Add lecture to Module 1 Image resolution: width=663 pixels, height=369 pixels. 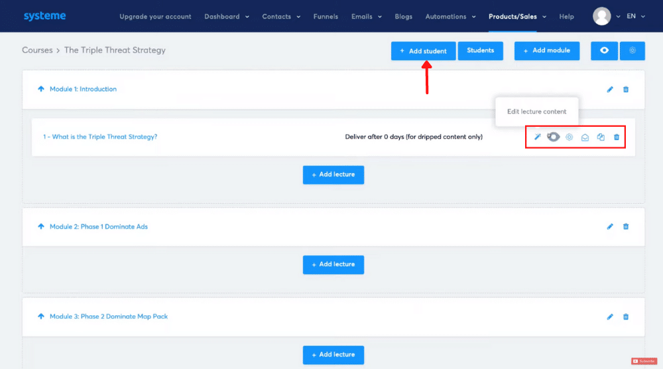click(x=333, y=175)
